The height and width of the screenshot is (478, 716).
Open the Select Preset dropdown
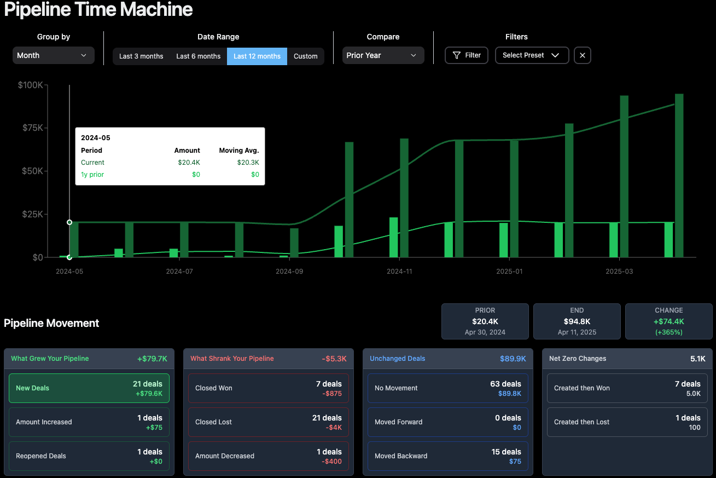(531, 55)
